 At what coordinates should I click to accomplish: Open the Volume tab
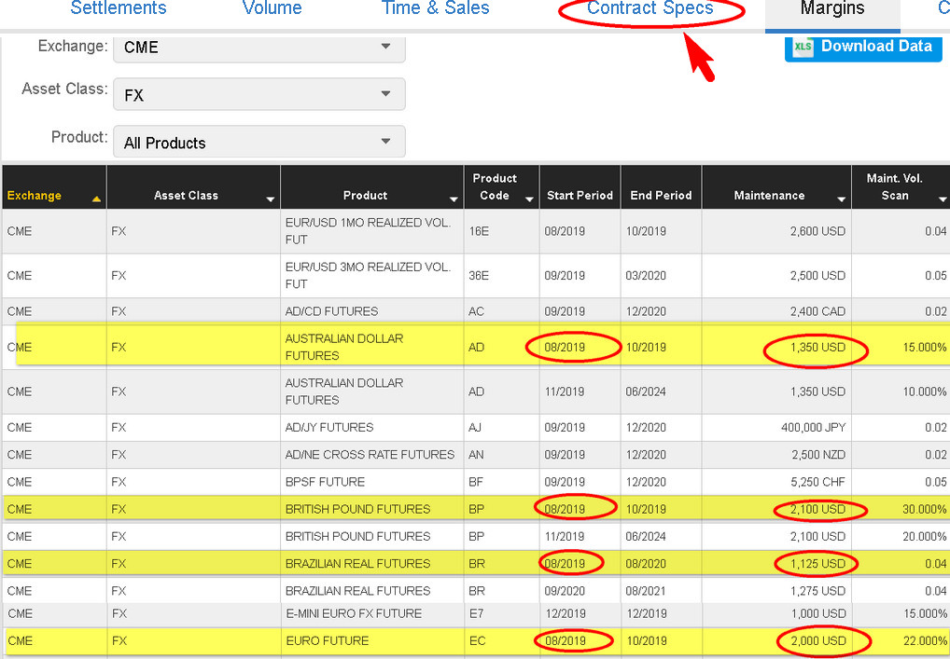point(272,8)
